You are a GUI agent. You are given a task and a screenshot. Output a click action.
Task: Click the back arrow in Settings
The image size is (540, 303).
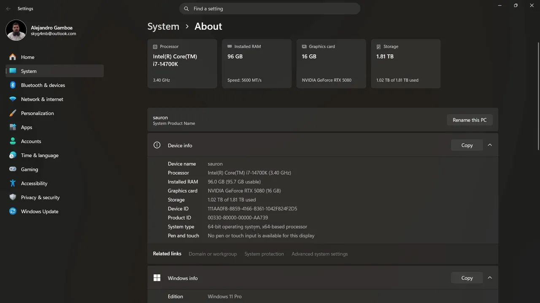click(8, 8)
